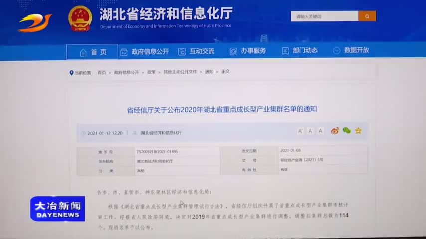Click the house icon beside 首页
Image resolution: width=426 pixels, height=239 pixels.
point(83,51)
